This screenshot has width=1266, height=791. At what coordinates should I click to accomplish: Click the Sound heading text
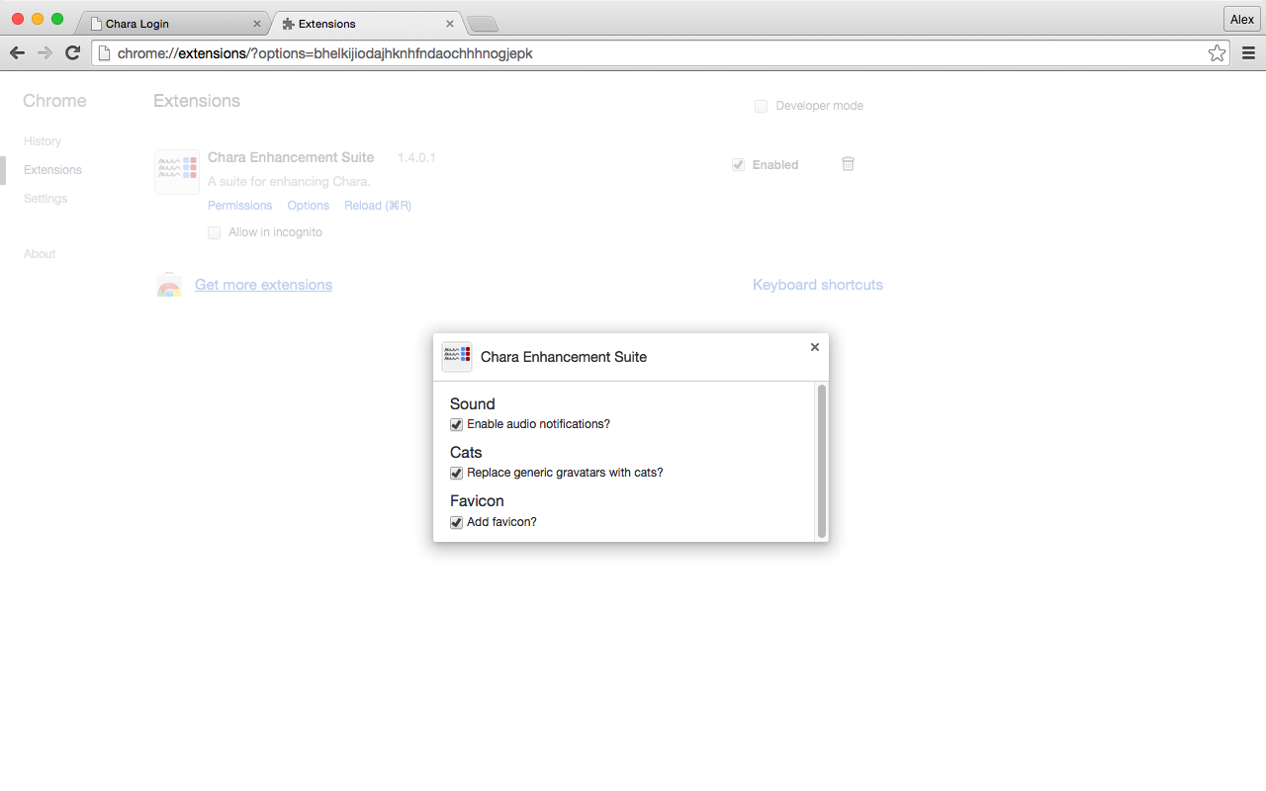tap(473, 404)
